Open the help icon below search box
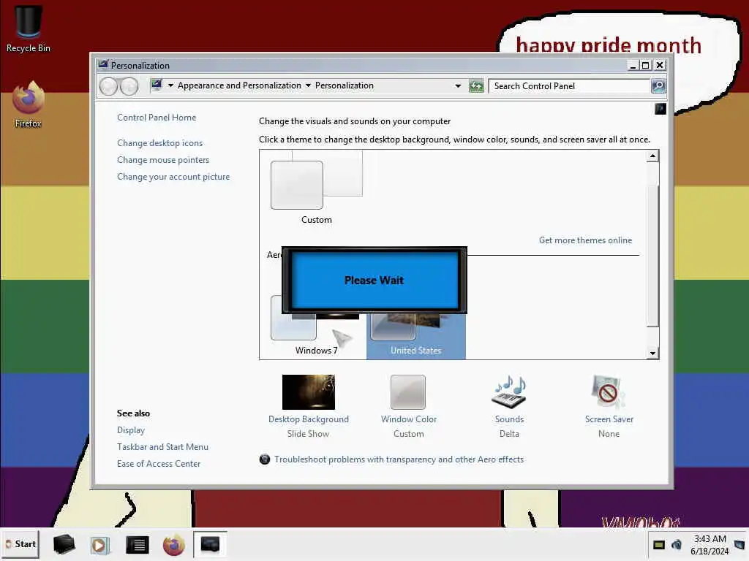This screenshot has height=561, width=749. pos(660,109)
